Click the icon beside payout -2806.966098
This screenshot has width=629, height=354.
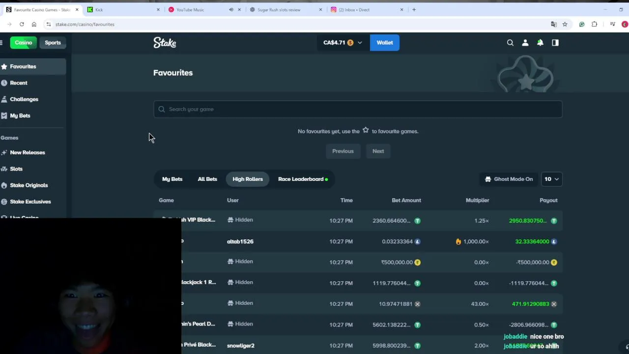(x=554, y=324)
